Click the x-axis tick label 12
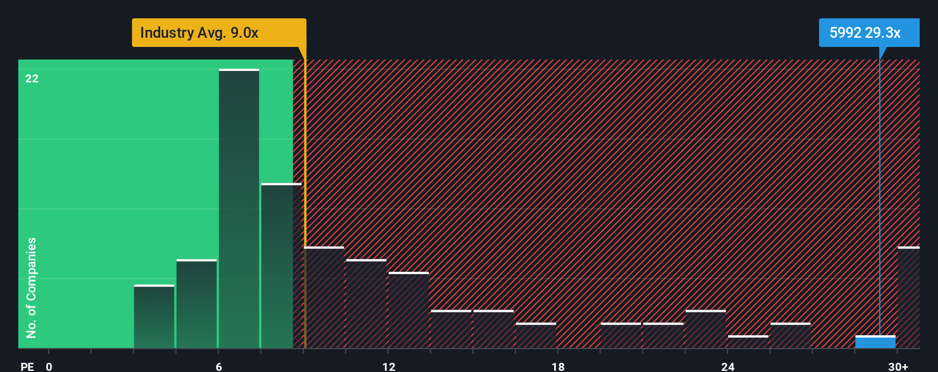 (388, 366)
